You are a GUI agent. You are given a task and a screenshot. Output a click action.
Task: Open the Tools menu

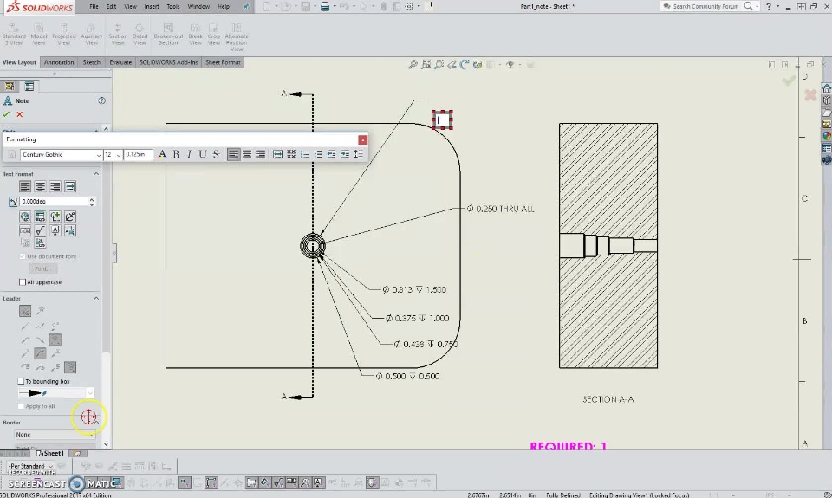tap(173, 6)
